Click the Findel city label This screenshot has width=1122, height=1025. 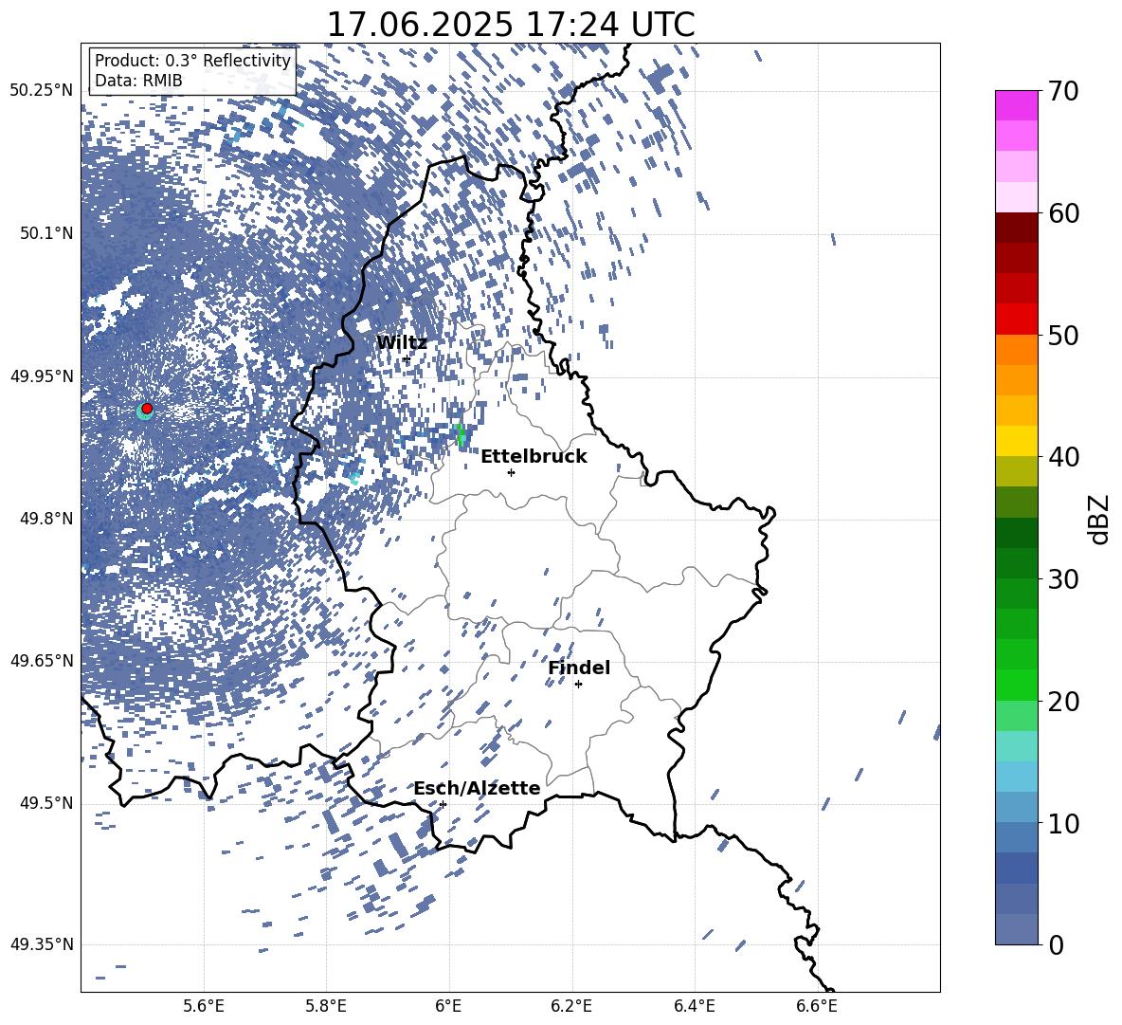579,668
